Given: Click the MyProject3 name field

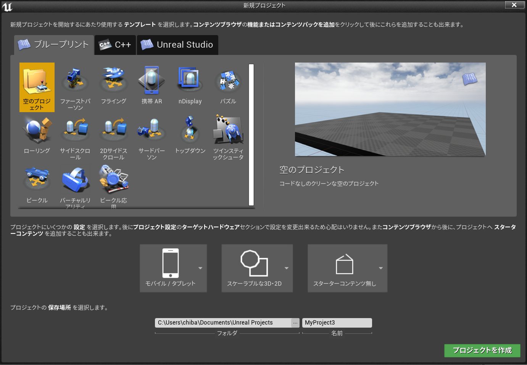Looking at the screenshot, I should [337, 323].
